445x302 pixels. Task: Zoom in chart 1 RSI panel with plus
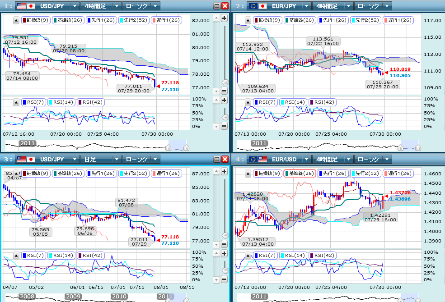(x=224, y=100)
